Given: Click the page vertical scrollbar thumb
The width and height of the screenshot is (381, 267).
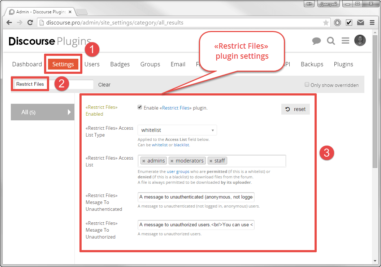Looking at the screenshot, I should click(375, 101).
